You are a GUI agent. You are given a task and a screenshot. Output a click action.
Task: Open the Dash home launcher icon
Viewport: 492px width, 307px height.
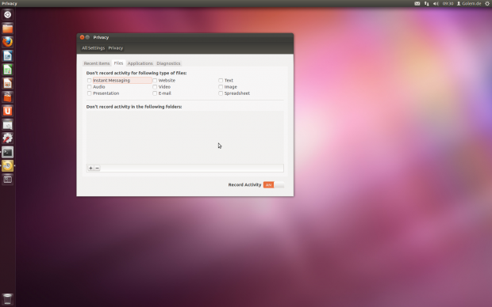[x=7, y=15]
